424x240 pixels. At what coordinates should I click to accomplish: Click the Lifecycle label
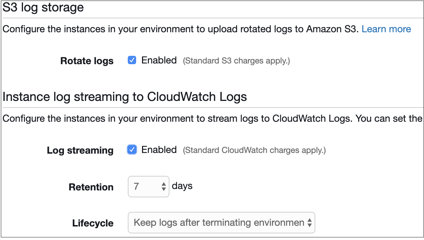click(x=93, y=223)
